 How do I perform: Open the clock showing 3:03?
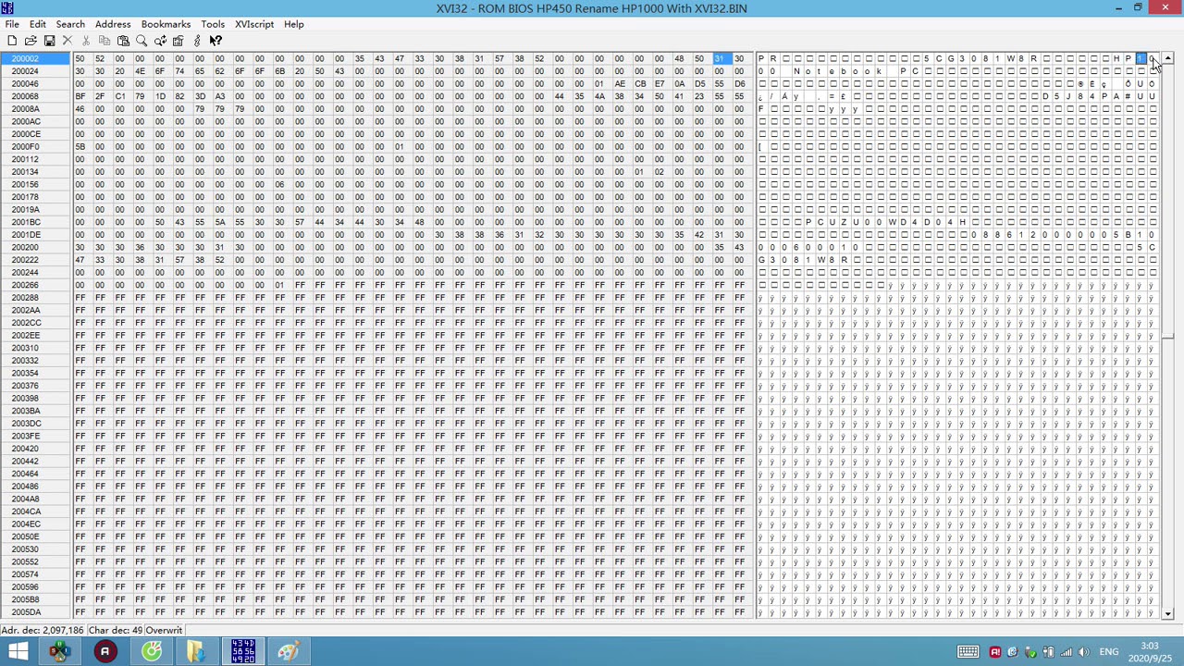click(1150, 652)
